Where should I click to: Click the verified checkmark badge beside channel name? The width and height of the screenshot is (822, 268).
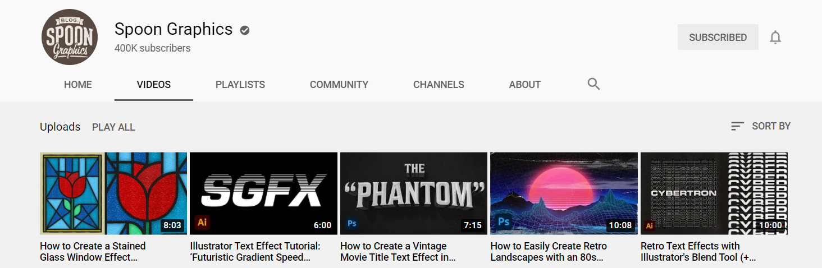245,30
